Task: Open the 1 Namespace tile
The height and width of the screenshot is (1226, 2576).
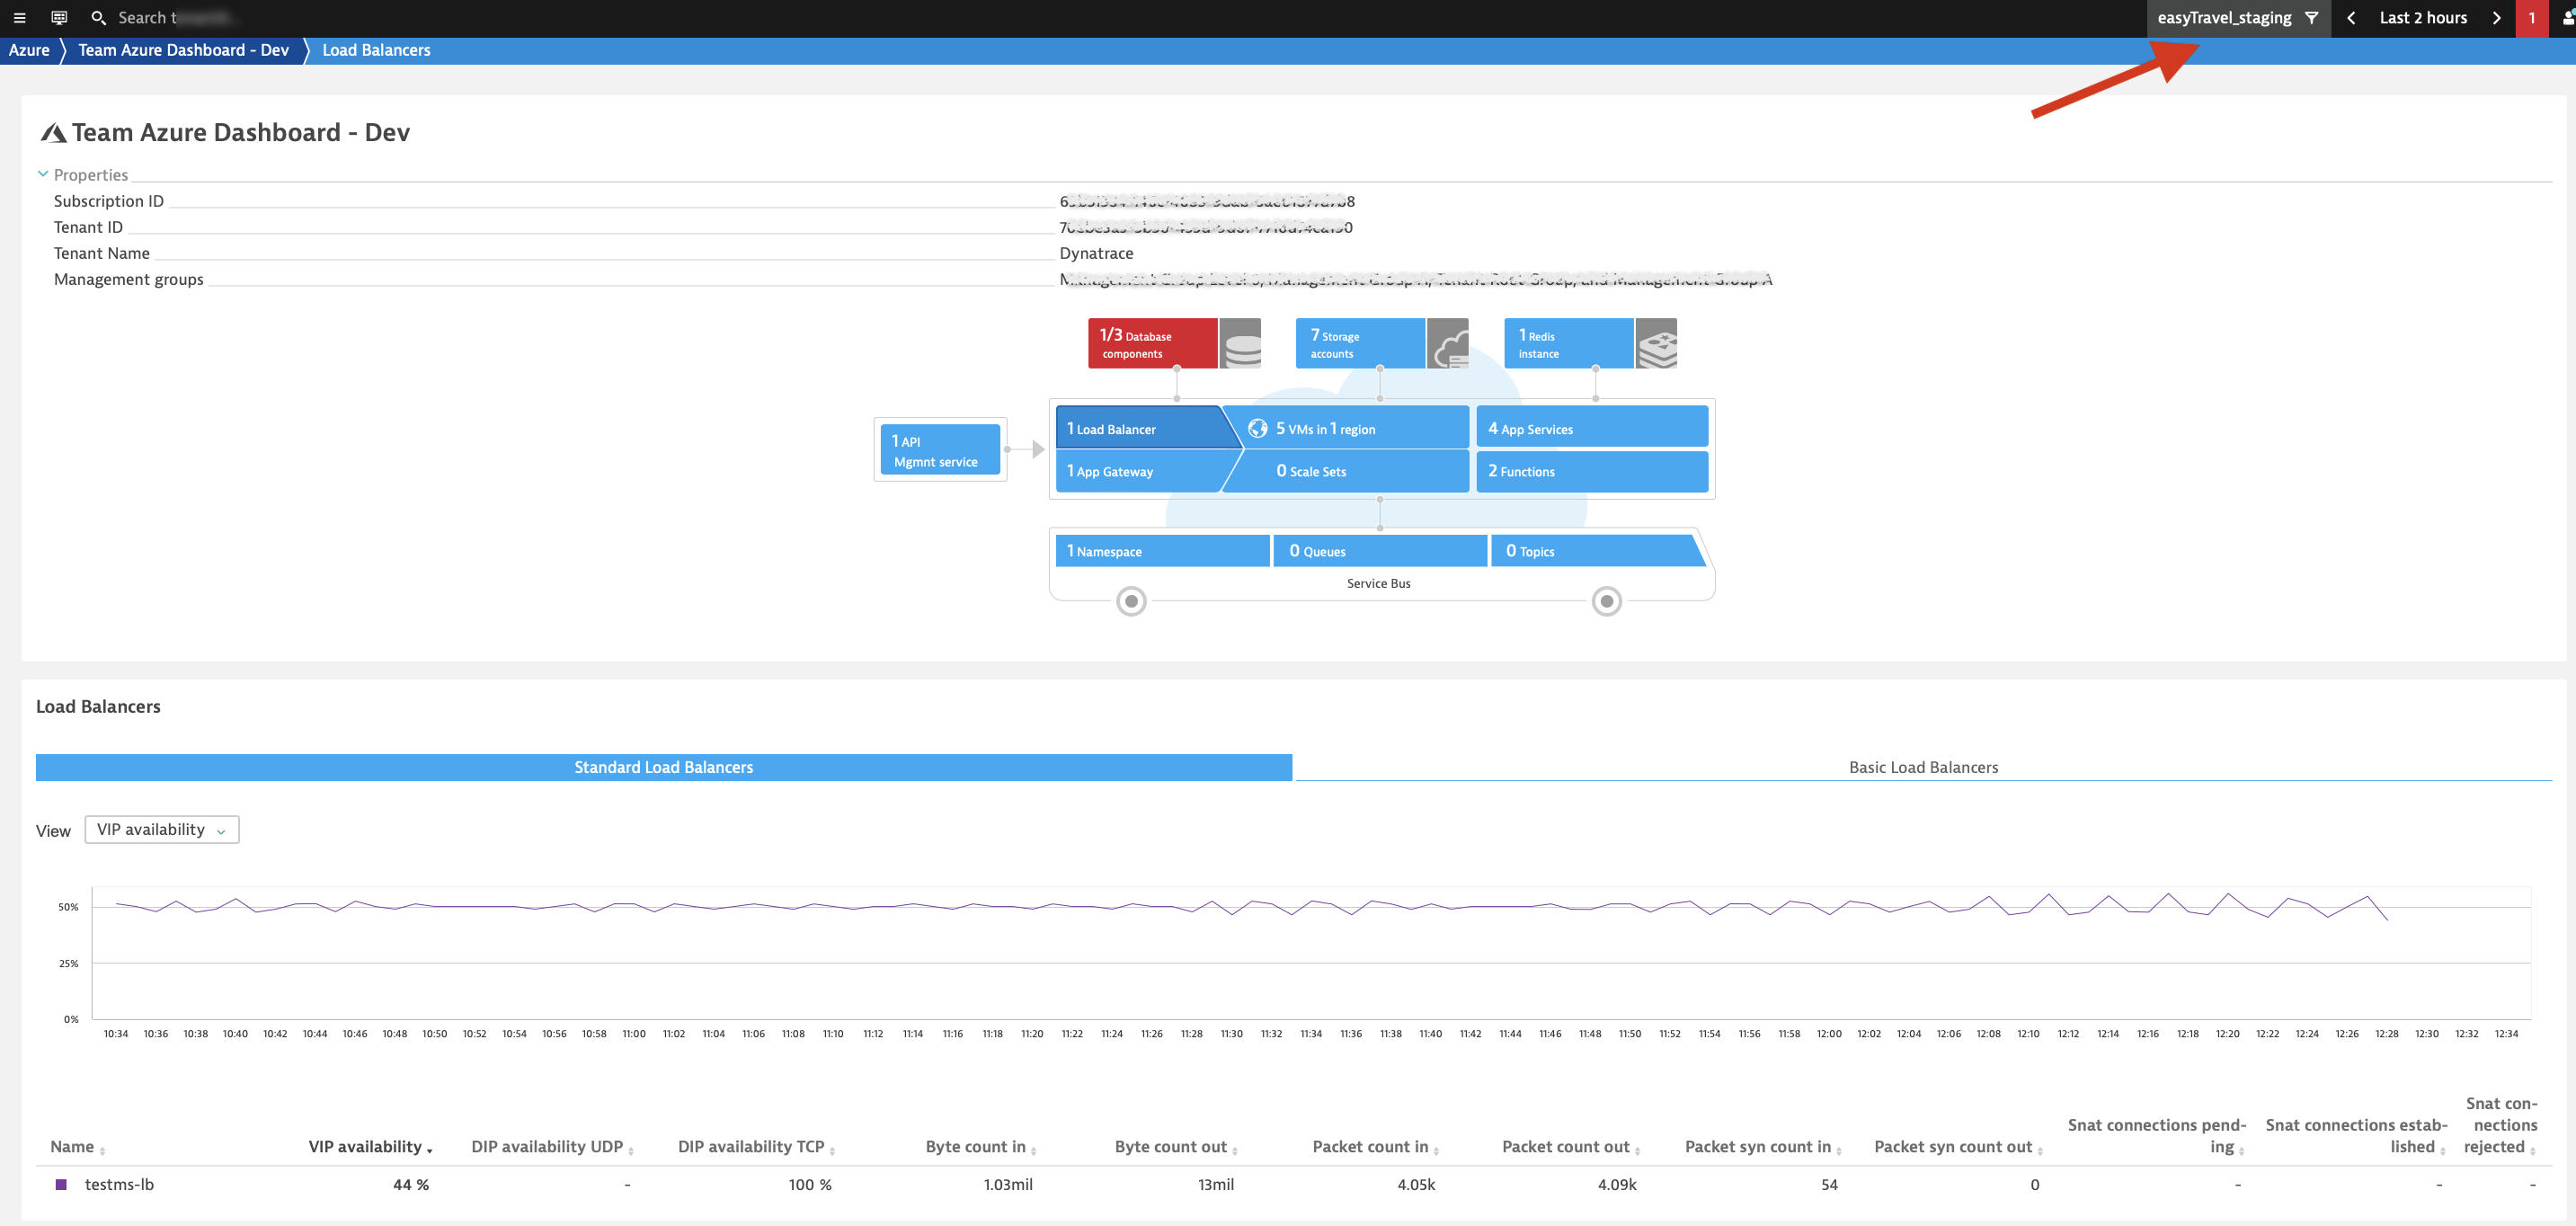Action: [x=1162, y=551]
